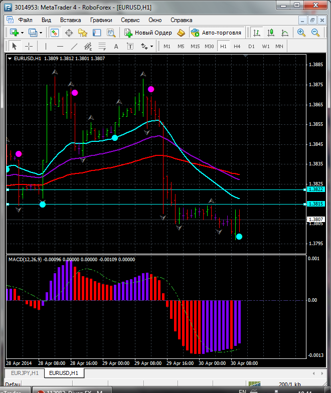Click the magenta dot marker above the price peak

coord(151,89)
